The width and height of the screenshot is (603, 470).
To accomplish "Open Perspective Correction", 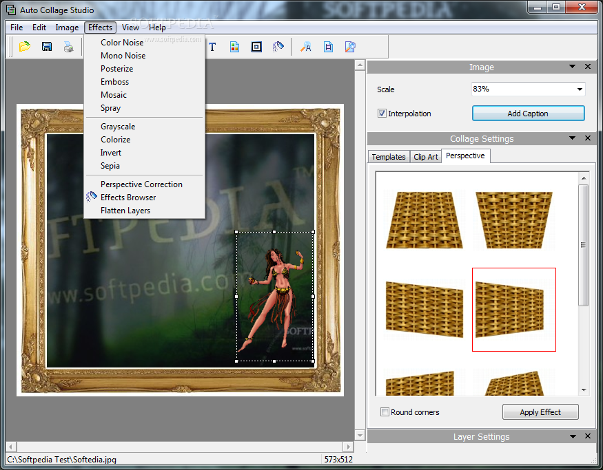I will click(x=144, y=184).
